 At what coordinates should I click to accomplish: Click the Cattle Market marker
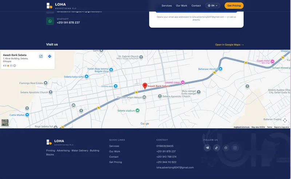tap(27, 115)
